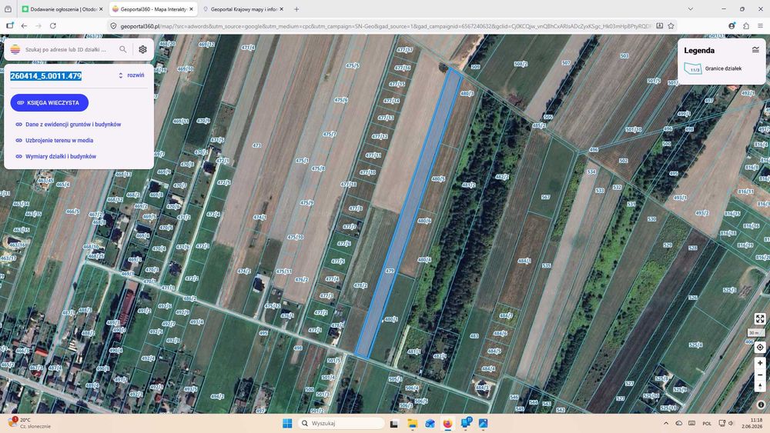The width and height of the screenshot is (770, 433).
Task: Expand parcel details with rozwiń
Action: point(132,75)
